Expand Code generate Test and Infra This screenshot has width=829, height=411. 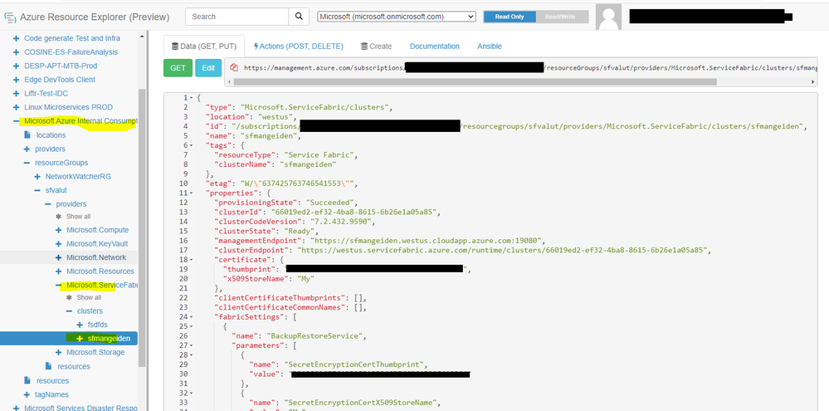click(16, 39)
